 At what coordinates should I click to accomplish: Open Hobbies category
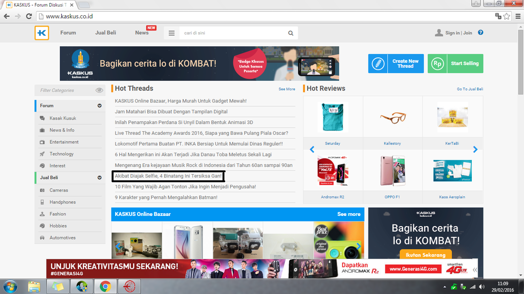click(58, 226)
